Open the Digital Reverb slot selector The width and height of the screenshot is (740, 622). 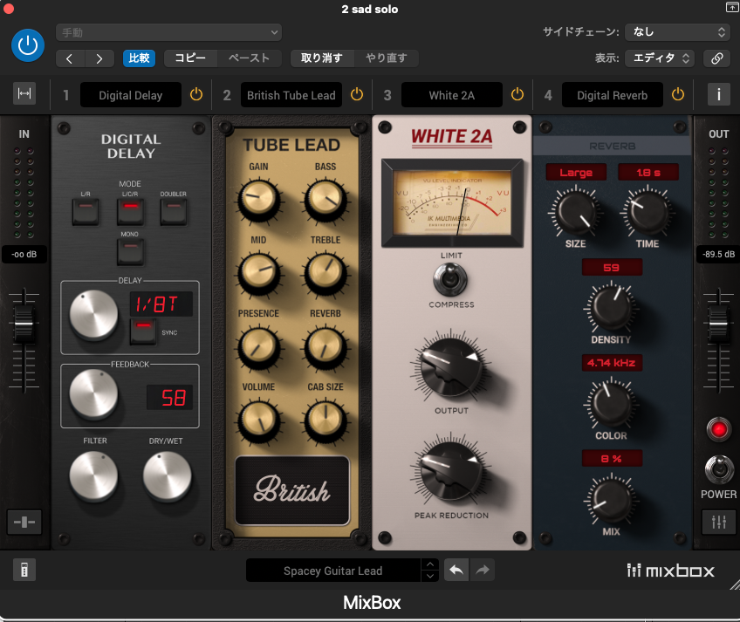click(x=612, y=95)
